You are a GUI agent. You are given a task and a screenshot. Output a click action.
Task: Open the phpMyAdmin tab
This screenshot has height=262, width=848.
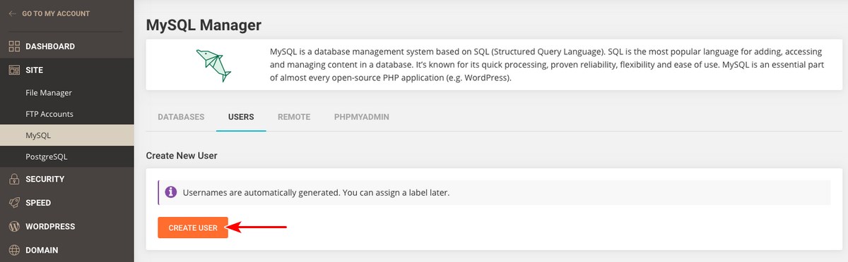pyautogui.click(x=362, y=117)
